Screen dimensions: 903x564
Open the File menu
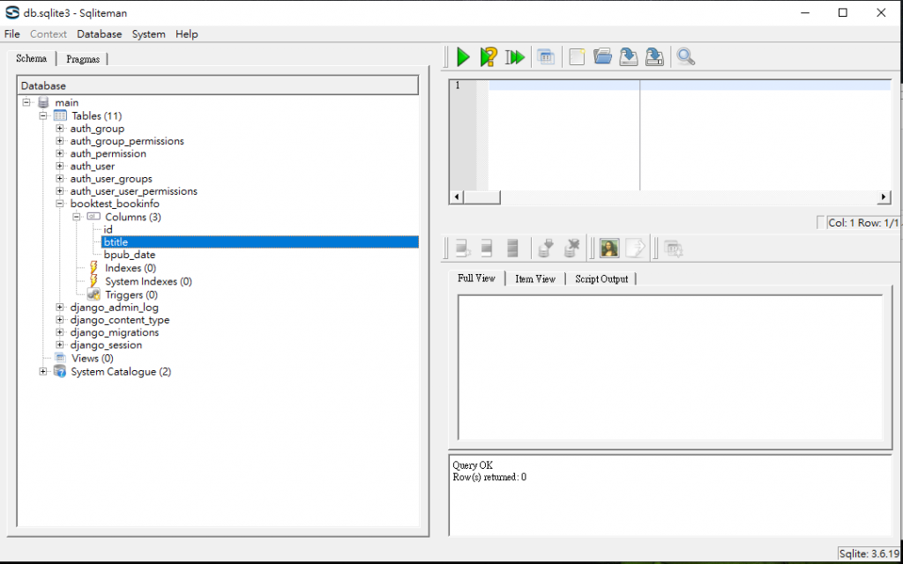click(12, 34)
